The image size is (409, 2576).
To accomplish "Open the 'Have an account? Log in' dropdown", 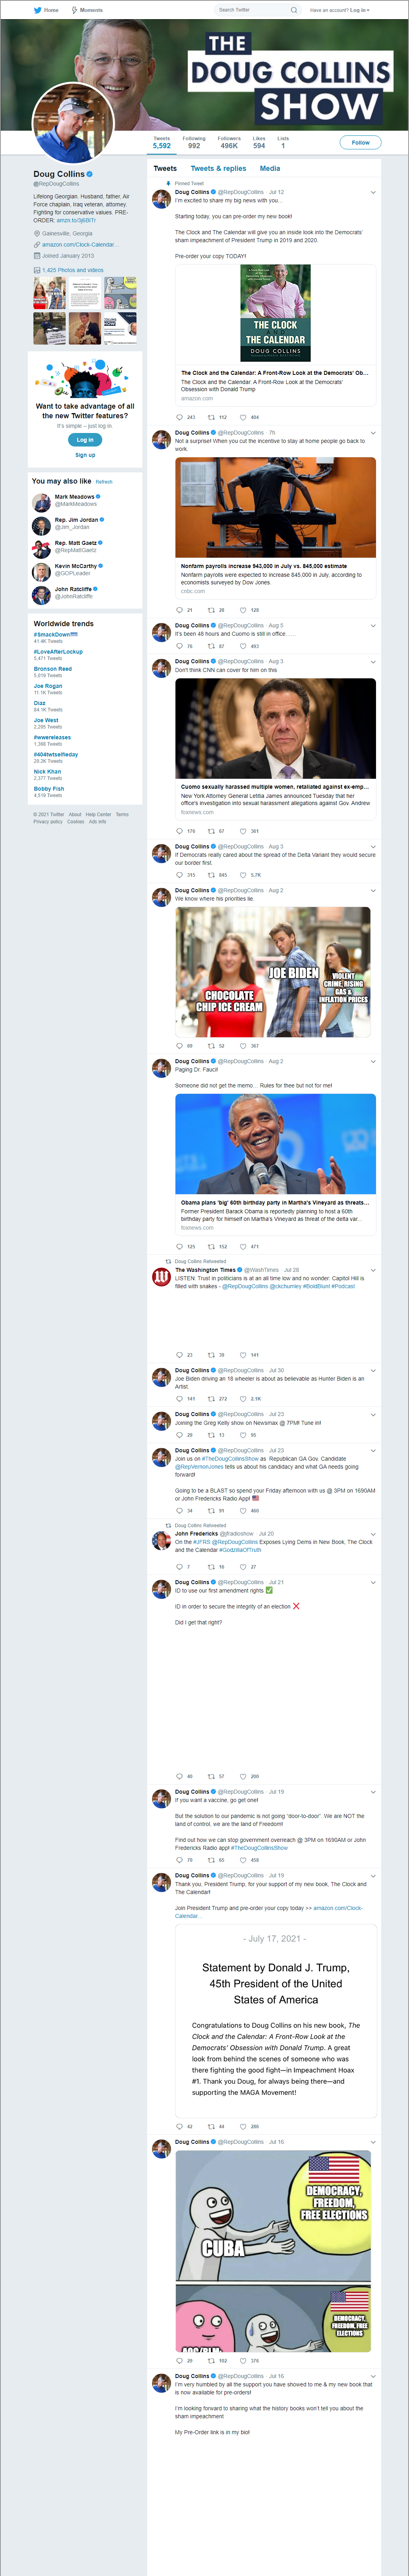I will 340,10.
